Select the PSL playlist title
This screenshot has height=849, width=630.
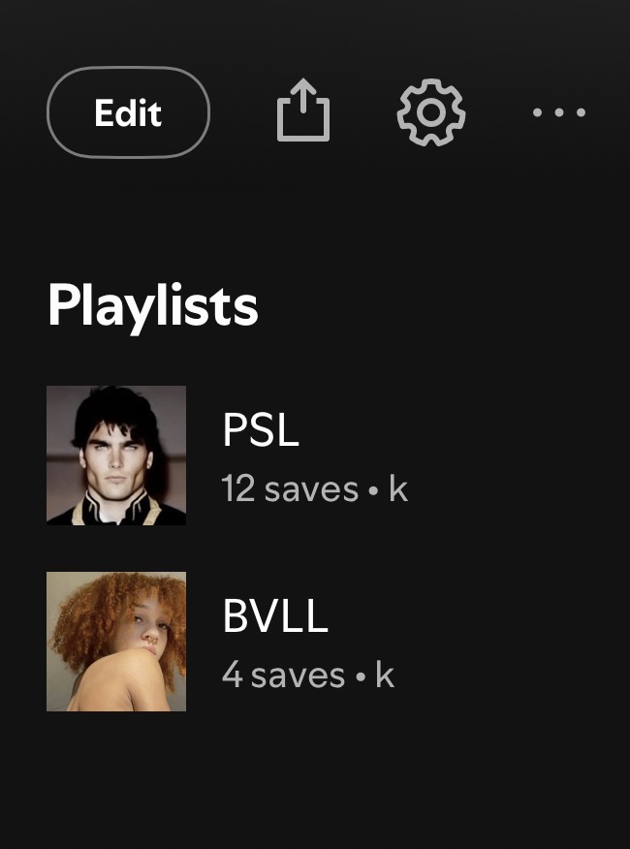(261, 430)
